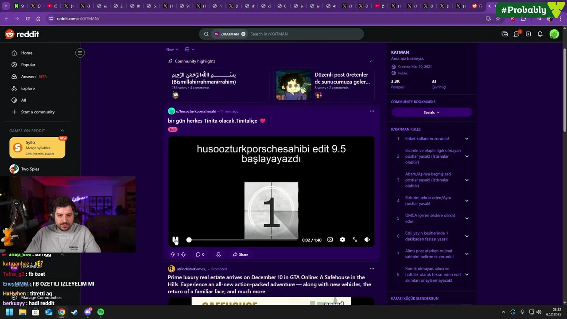This screenshot has height=319, width=567.
Task: Seek using the video progress bar
Action: point(243,240)
